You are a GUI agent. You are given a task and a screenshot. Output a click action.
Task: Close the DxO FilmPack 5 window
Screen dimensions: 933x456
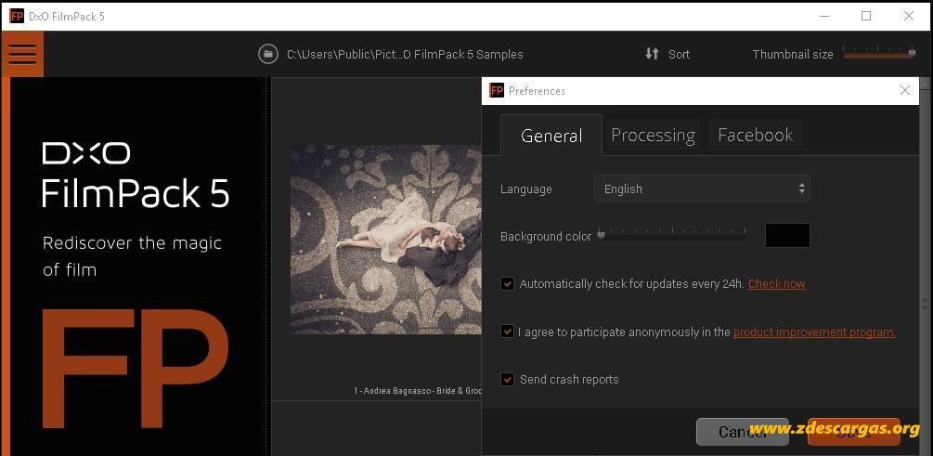909,16
